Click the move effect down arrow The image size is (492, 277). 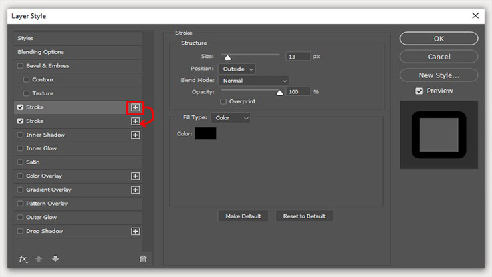(55, 259)
